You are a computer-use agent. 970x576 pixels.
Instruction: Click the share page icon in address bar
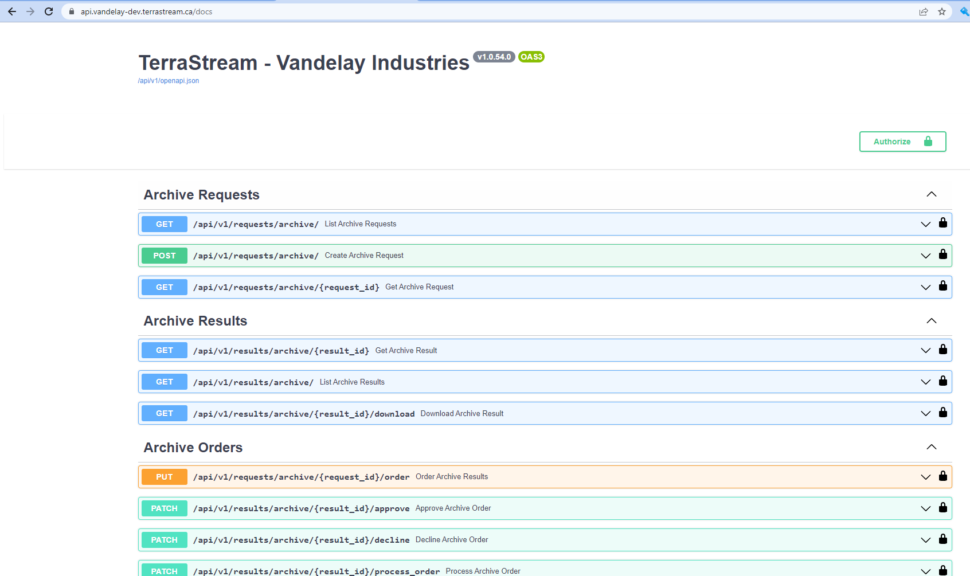924,11
